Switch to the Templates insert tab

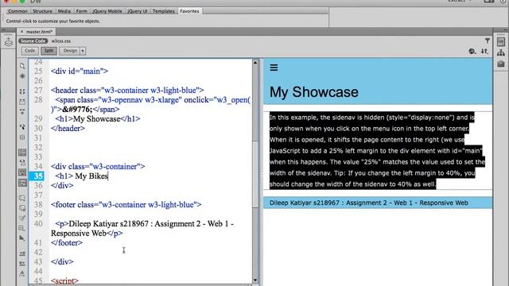tap(164, 11)
